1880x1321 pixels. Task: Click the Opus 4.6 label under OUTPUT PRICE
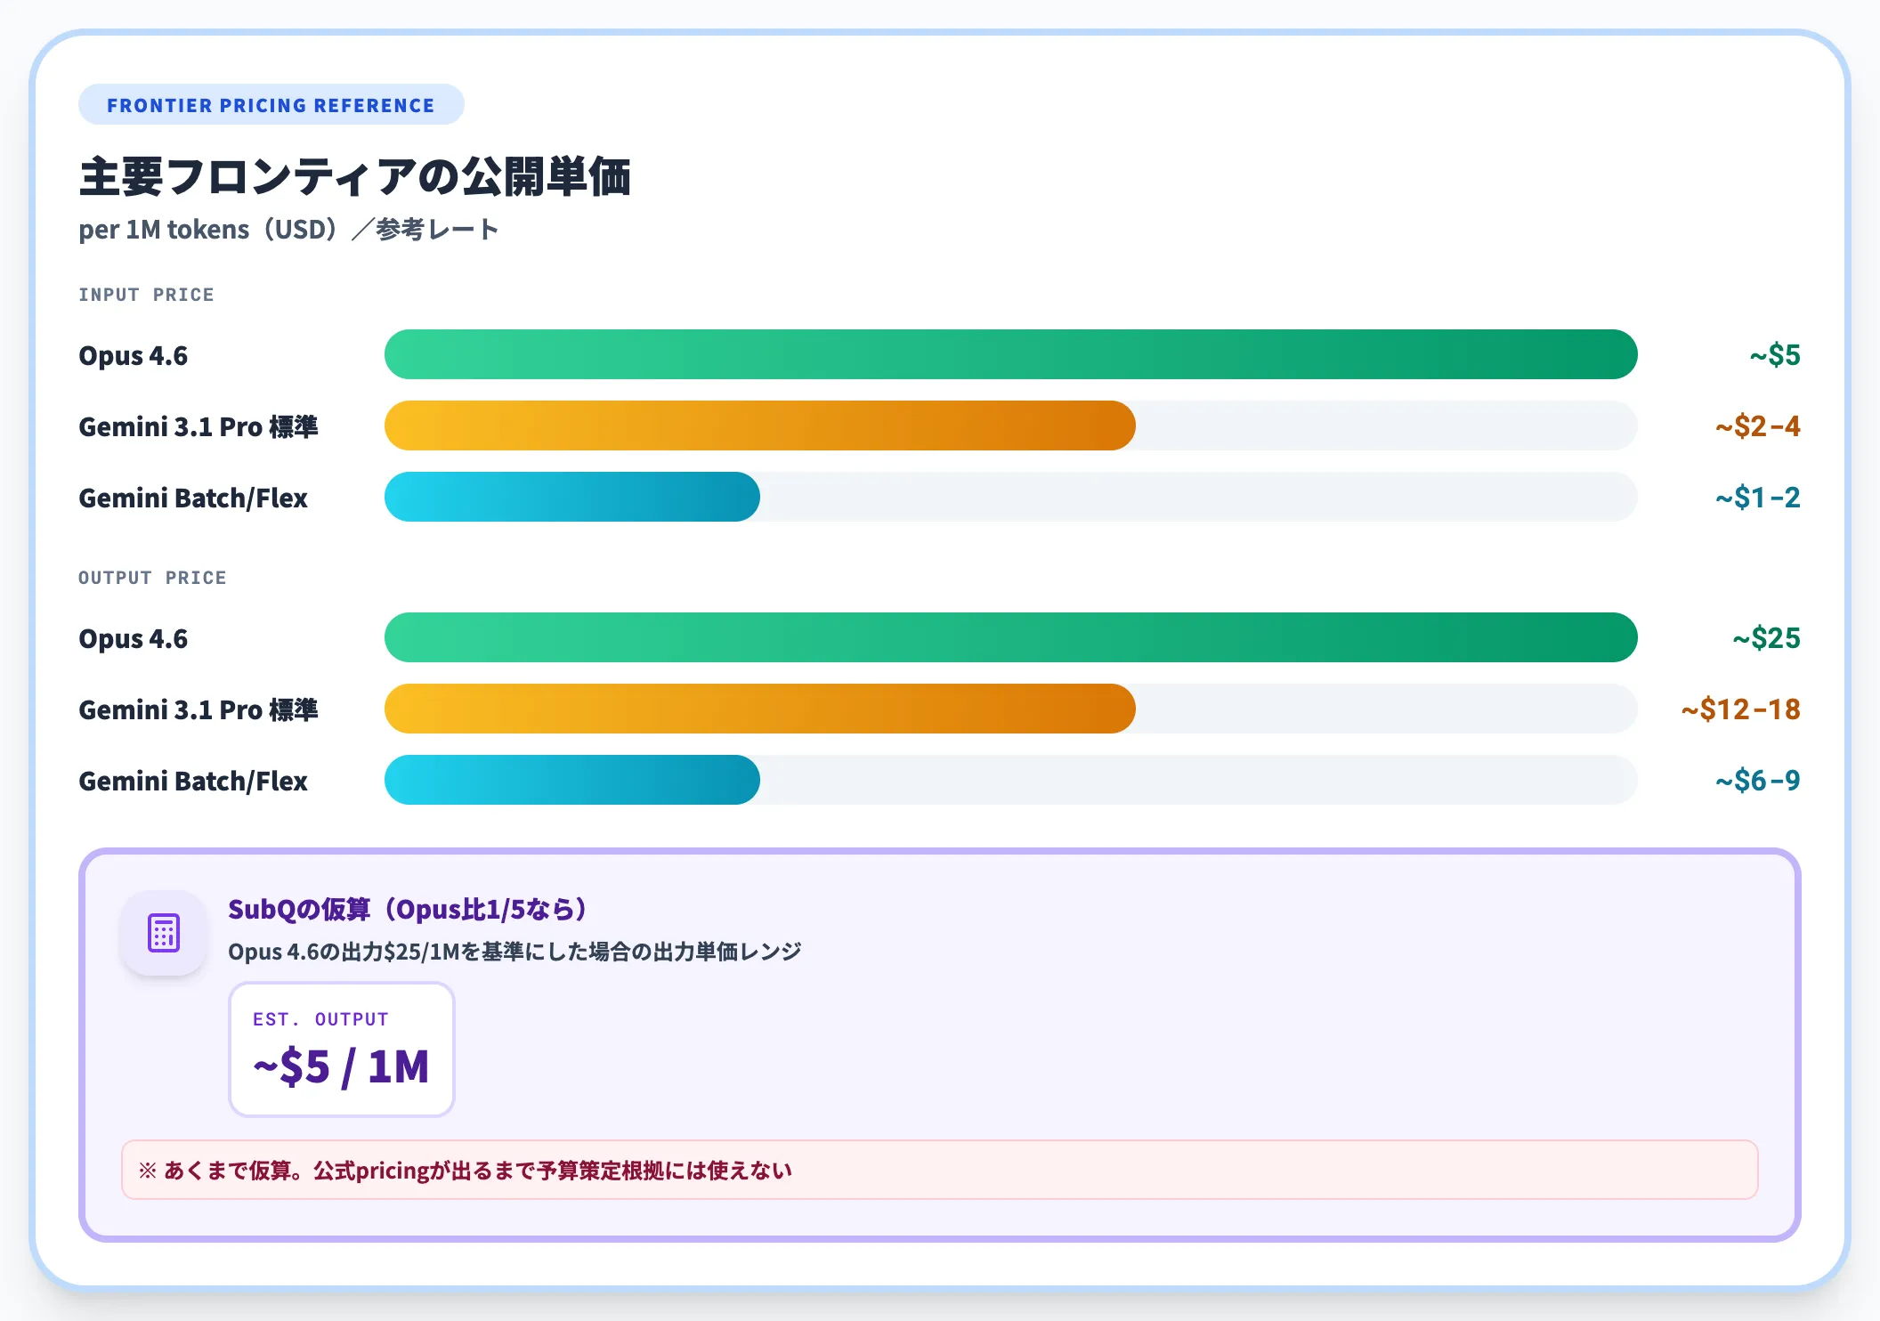pos(134,638)
